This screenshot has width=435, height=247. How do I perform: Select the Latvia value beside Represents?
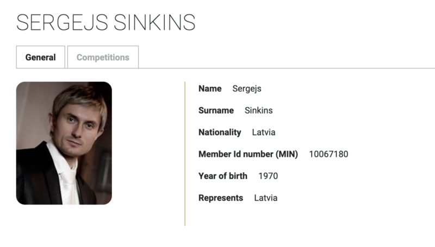(x=266, y=198)
